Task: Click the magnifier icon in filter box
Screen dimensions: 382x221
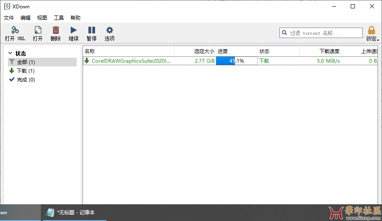Action: pyautogui.click(x=284, y=33)
